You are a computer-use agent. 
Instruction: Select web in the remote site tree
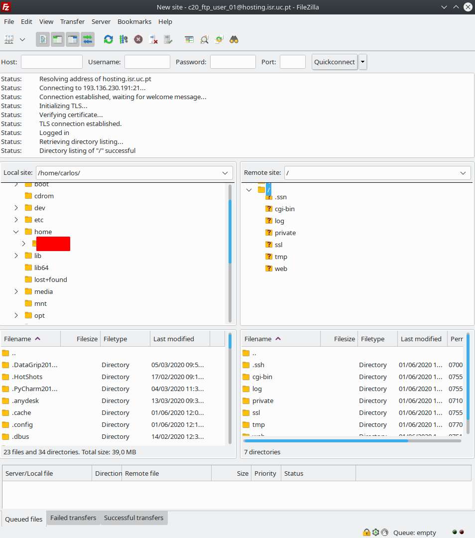click(280, 269)
